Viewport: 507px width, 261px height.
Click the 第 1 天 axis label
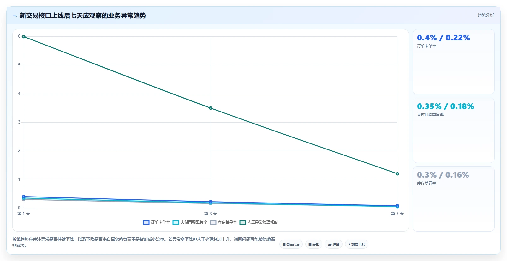(x=24, y=214)
